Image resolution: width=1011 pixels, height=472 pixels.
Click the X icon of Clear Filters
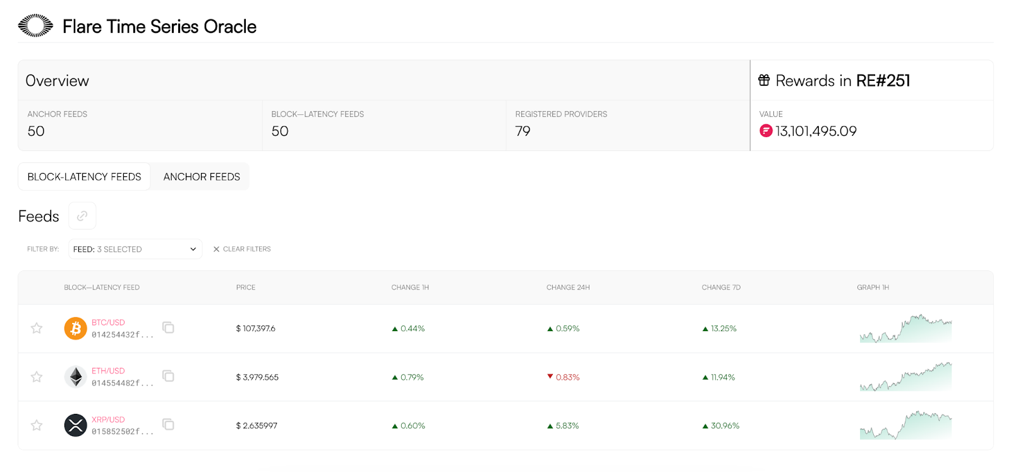point(216,249)
